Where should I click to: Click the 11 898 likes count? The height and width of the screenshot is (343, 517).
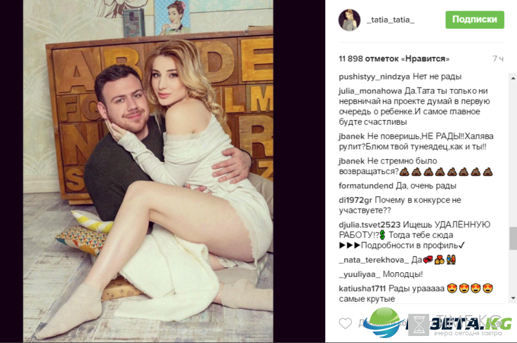coord(394,59)
